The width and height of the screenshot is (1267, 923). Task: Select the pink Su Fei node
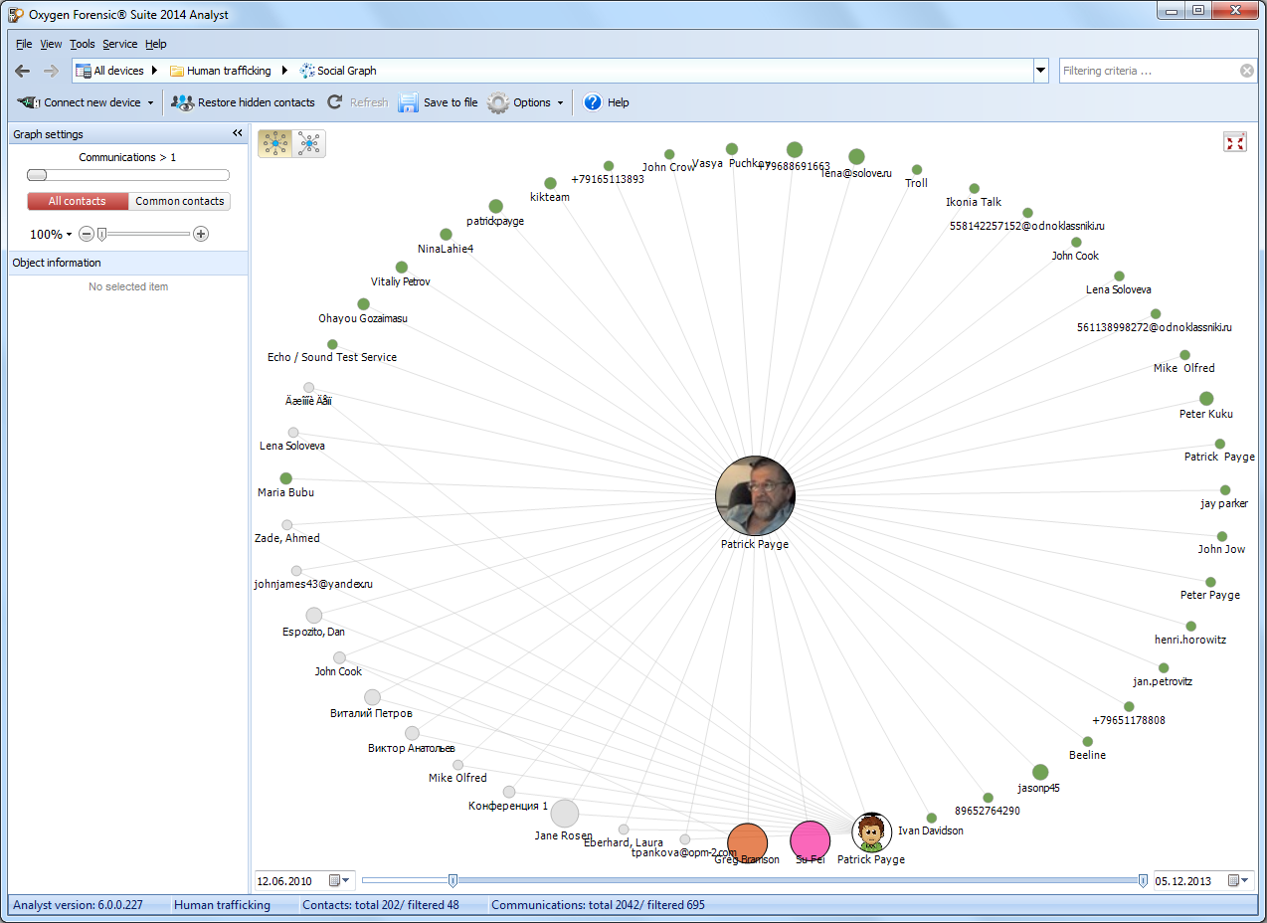[811, 840]
